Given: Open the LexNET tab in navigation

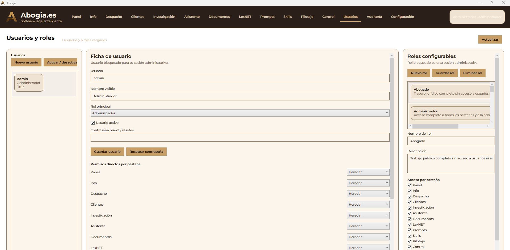Looking at the screenshot, I should (245, 17).
